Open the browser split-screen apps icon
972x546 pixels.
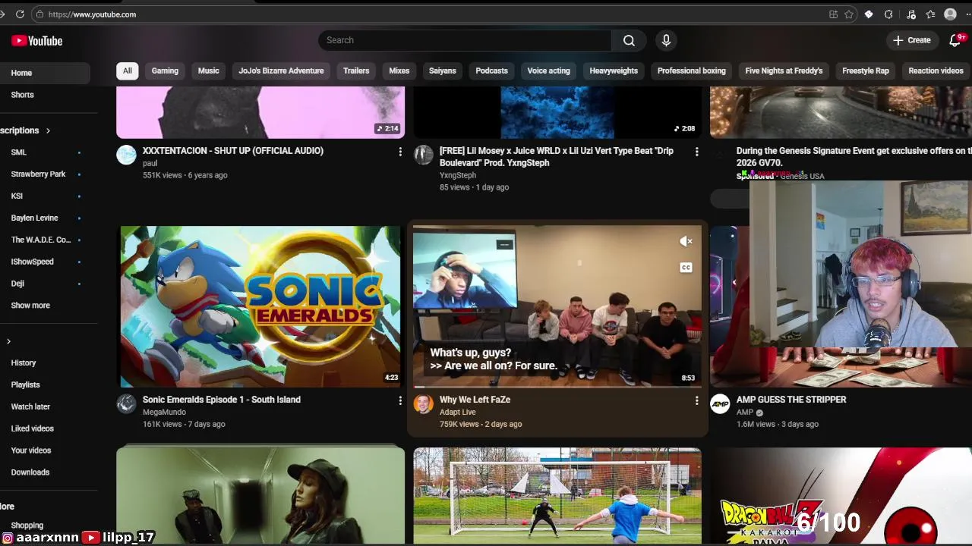tap(833, 14)
